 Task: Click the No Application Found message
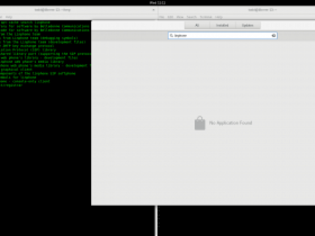[231, 123]
